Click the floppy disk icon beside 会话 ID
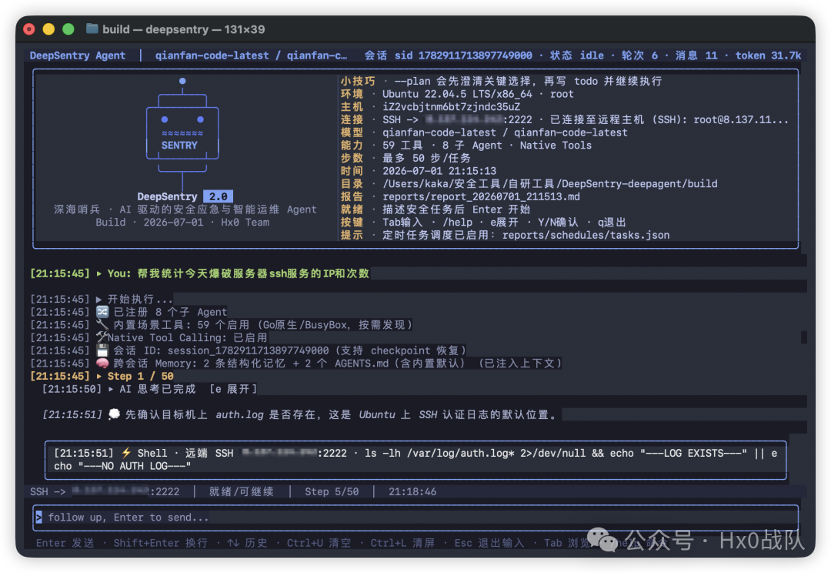This screenshot has height=573, width=831. (102, 350)
